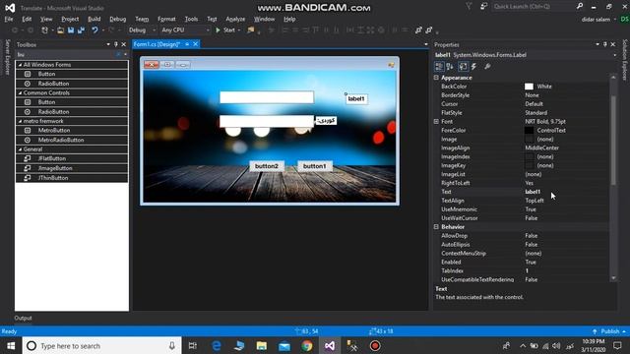Screen dimensions: 630x354
Task: Show Categorized view in Properties panel
Action: (x=439, y=67)
